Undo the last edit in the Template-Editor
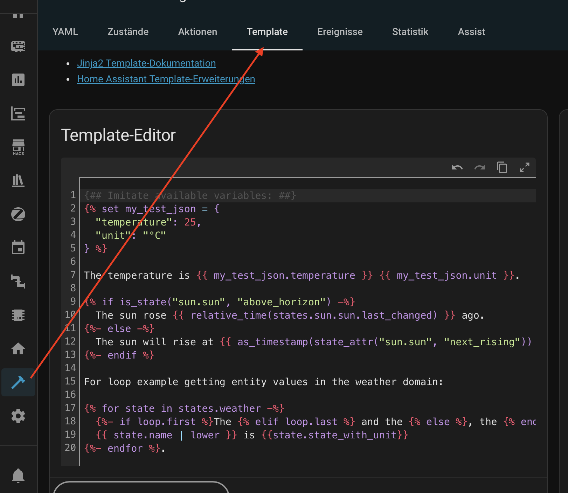Screen dimensions: 568x493 (457, 168)
